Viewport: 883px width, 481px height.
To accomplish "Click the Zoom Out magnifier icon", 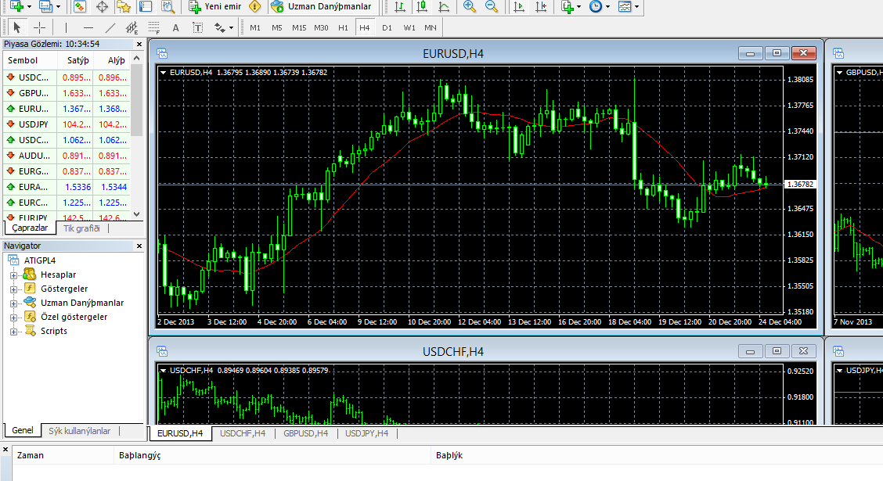I will click(x=491, y=7).
